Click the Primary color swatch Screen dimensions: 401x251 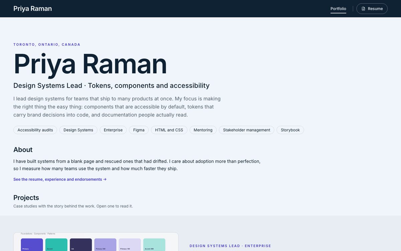click(x=32, y=245)
